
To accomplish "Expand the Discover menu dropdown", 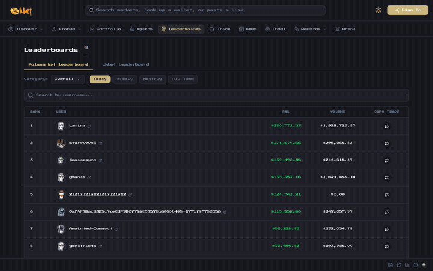I will coord(26,29).
